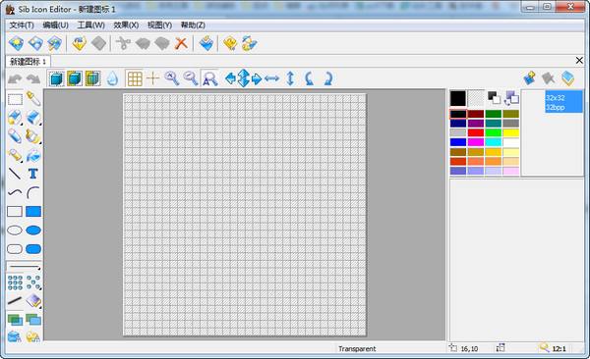
Task: Pick the bright red color swatch
Action: coord(476,132)
